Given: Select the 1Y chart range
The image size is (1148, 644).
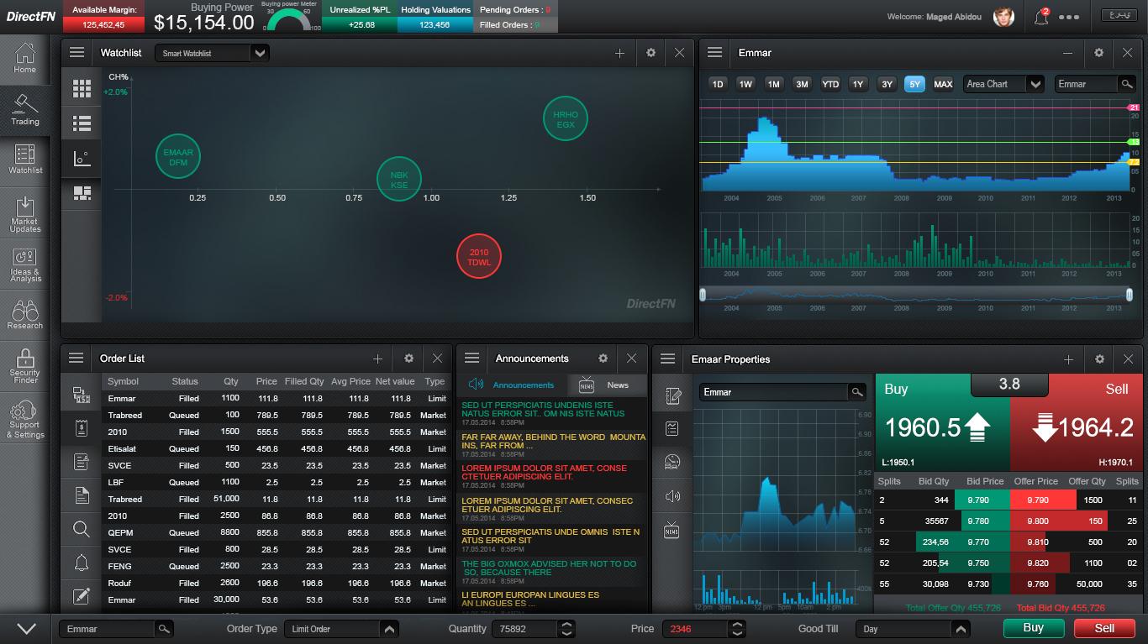Looking at the screenshot, I should (x=858, y=84).
